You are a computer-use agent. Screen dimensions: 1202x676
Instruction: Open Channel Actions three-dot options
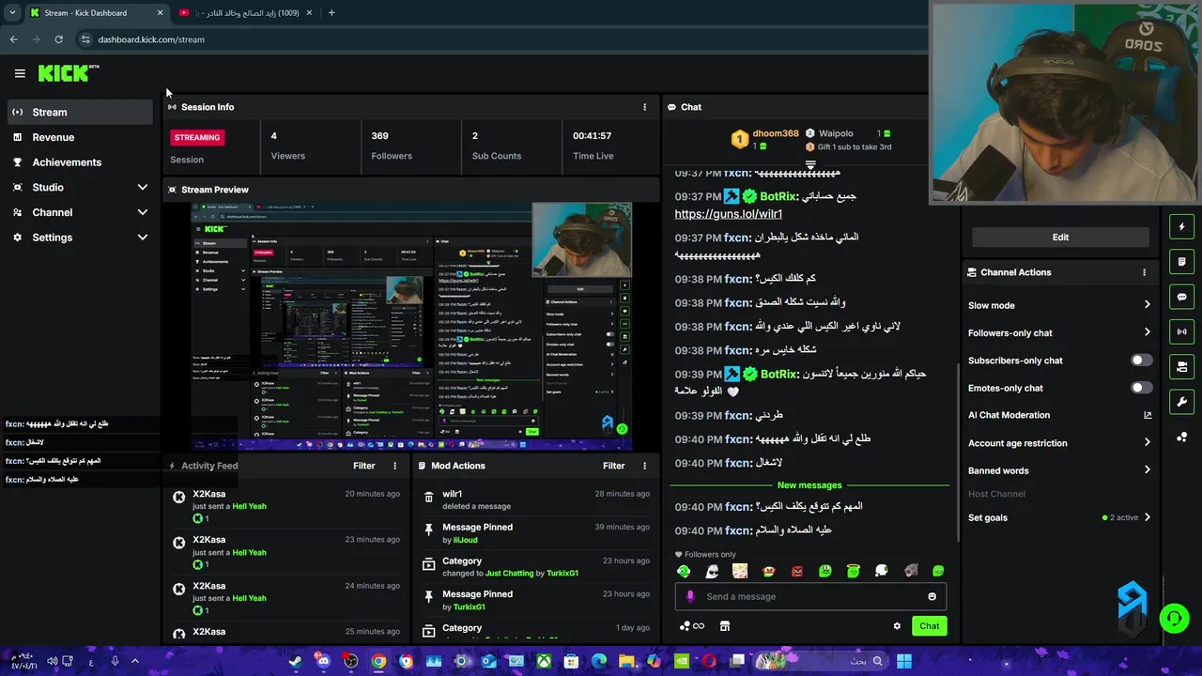click(x=1144, y=272)
